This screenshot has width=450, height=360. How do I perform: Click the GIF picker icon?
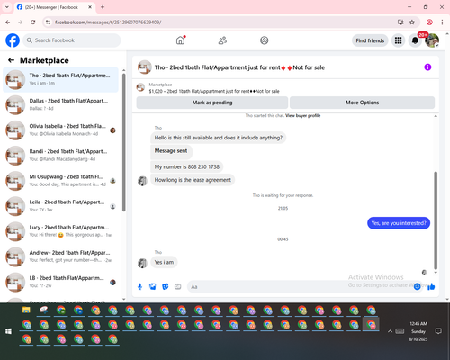(178, 287)
